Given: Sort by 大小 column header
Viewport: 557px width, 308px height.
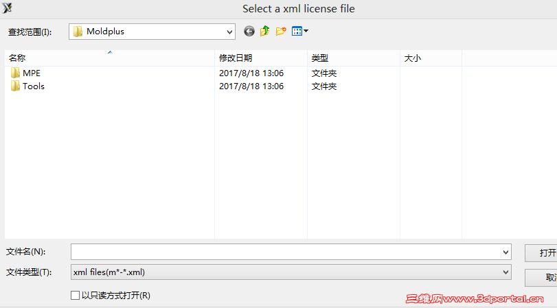Looking at the screenshot, I should coord(431,58).
